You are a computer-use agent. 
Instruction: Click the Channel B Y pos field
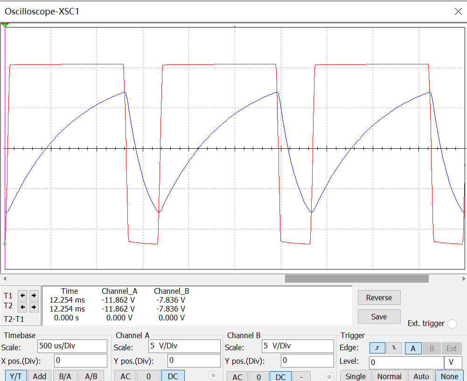pos(307,361)
